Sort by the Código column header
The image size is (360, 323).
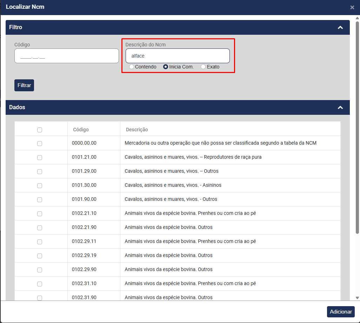[x=81, y=130]
